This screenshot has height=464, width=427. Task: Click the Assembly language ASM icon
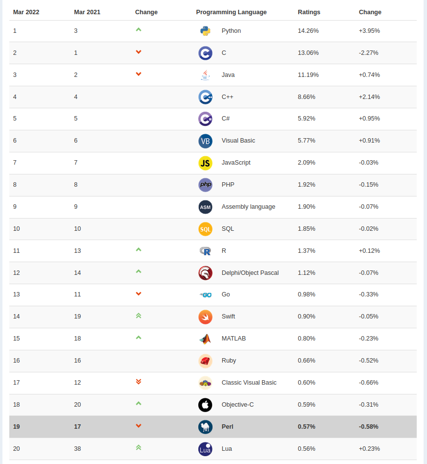pyautogui.click(x=205, y=207)
